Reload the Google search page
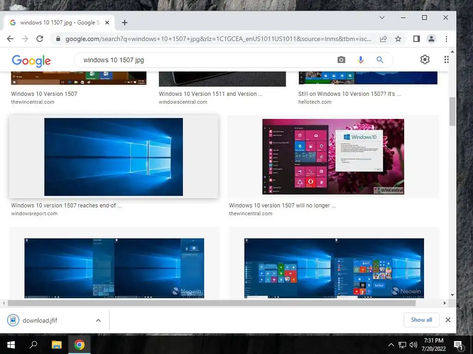This screenshot has height=354, width=473. click(x=40, y=39)
